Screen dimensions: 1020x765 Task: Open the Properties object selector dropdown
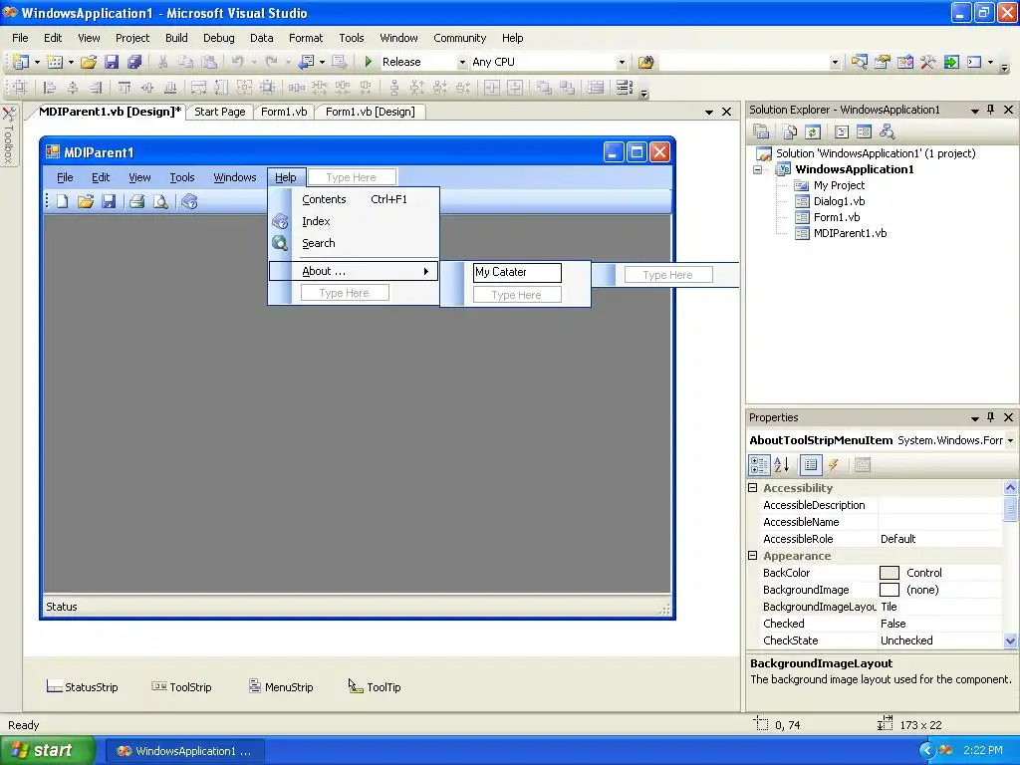1010,440
